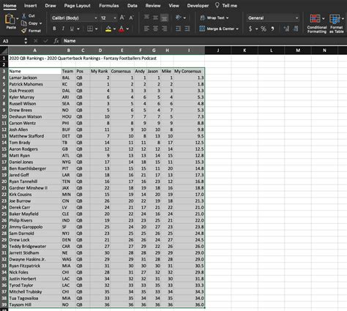347x311 pixels.
Task: Click the formula bar showing Name
Action: (204, 41)
